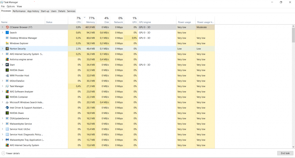Click the WMI Provider Host icon
The image size is (295, 158).
[7, 76]
